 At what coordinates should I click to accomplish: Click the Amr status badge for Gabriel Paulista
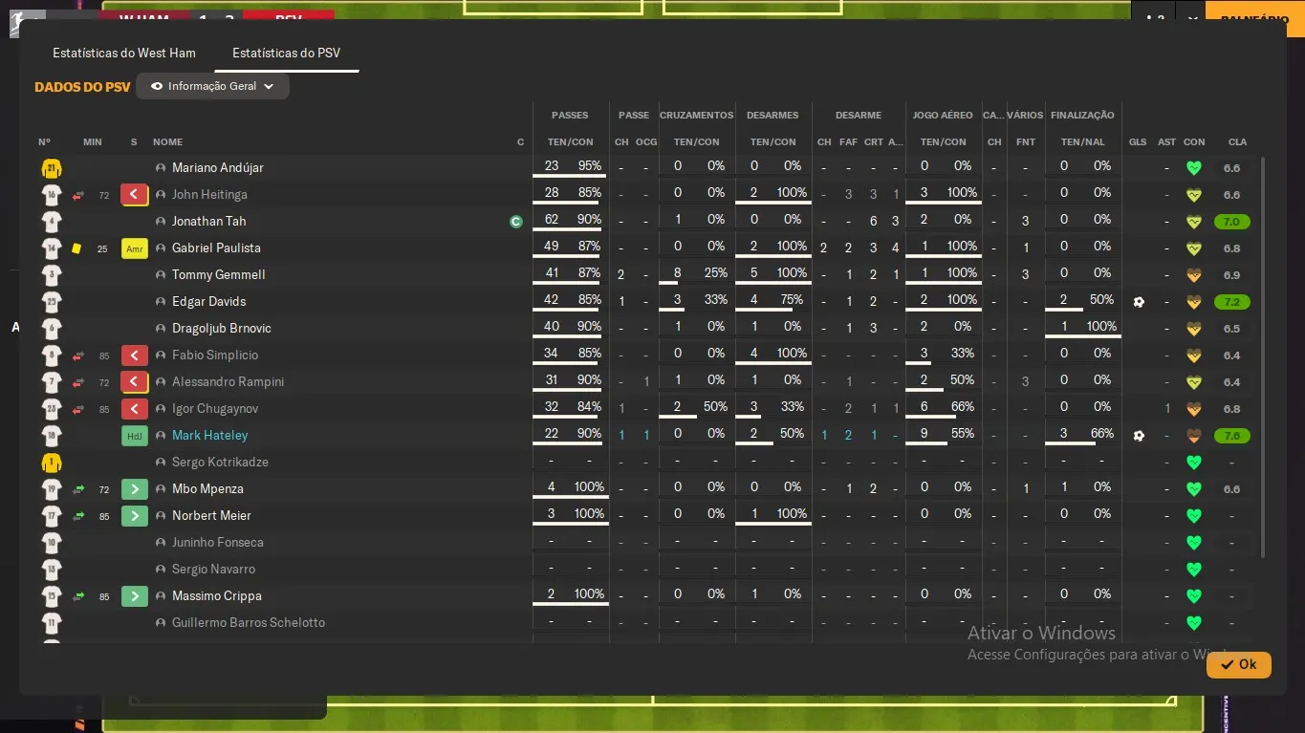tap(134, 248)
